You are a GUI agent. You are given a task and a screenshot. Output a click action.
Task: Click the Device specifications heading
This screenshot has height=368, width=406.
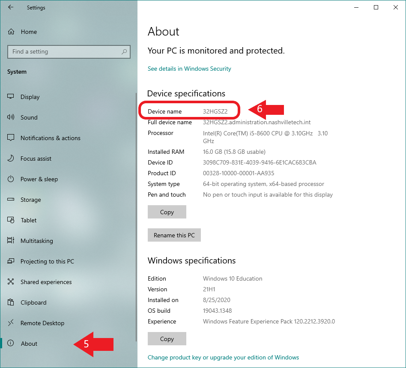(x=186, y=93)
